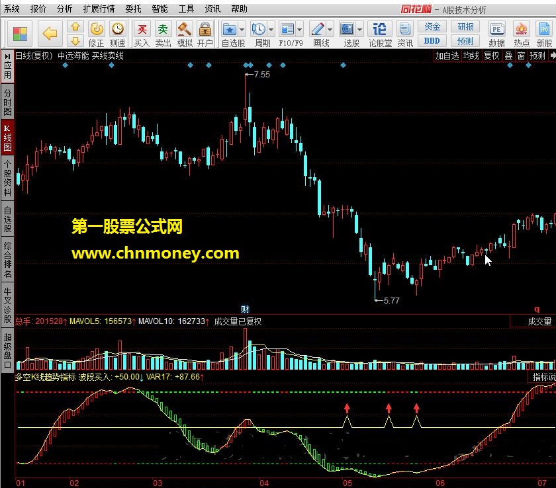This screenshot has width=556, height=488.
Task: Open the 成交量 indicator selector
Action: coord(539,321)
